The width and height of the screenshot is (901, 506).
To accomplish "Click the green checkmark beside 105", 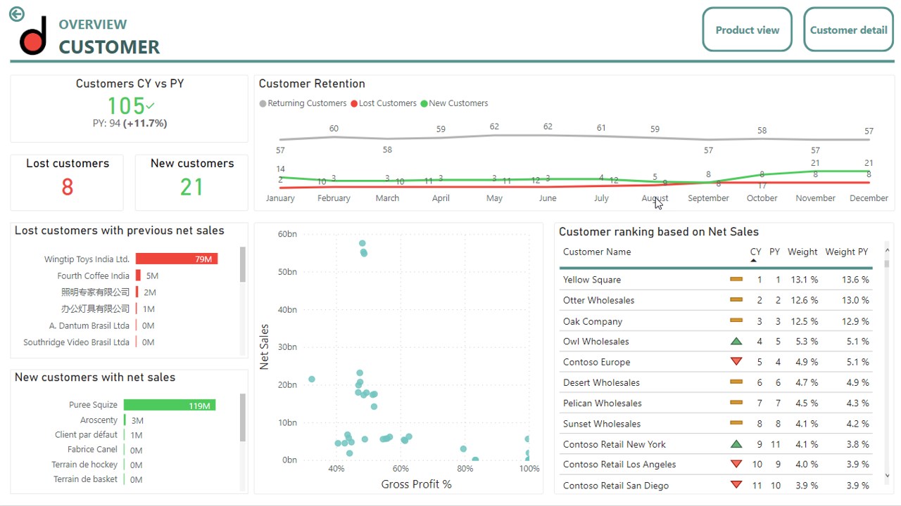I will (x=150, y=106).
